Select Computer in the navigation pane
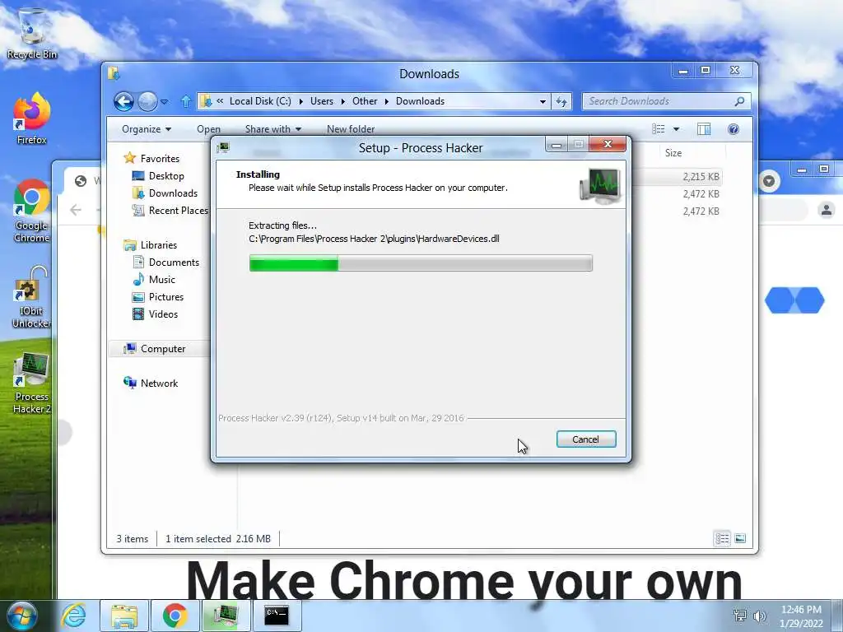843x632 pixels. pyautogui.click(x=163, y=349)
